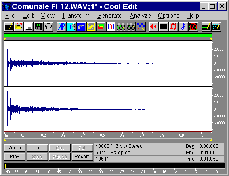The width and height of the screenshot is (229, 176).
Task: Open the Analyze menu
Action: (x=140, y=15)
